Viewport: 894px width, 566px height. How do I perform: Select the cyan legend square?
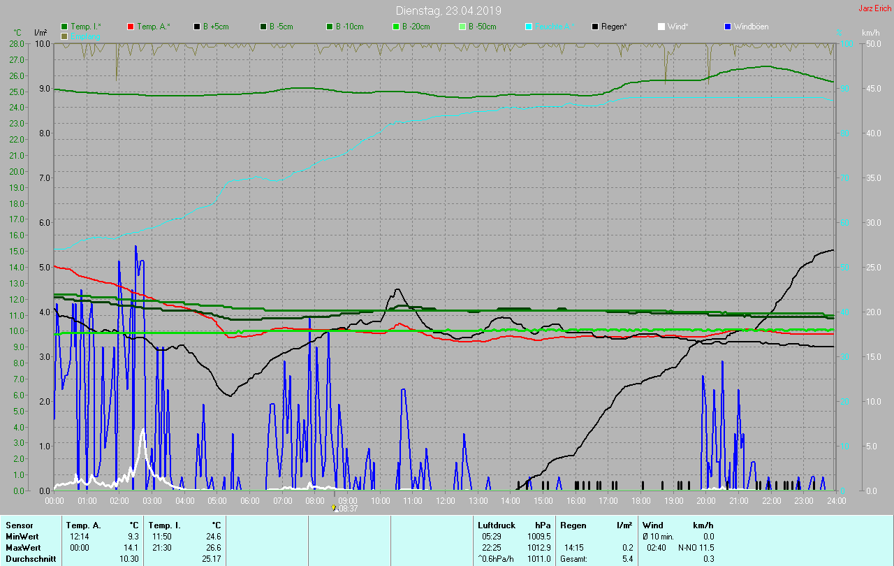(529, 27)
